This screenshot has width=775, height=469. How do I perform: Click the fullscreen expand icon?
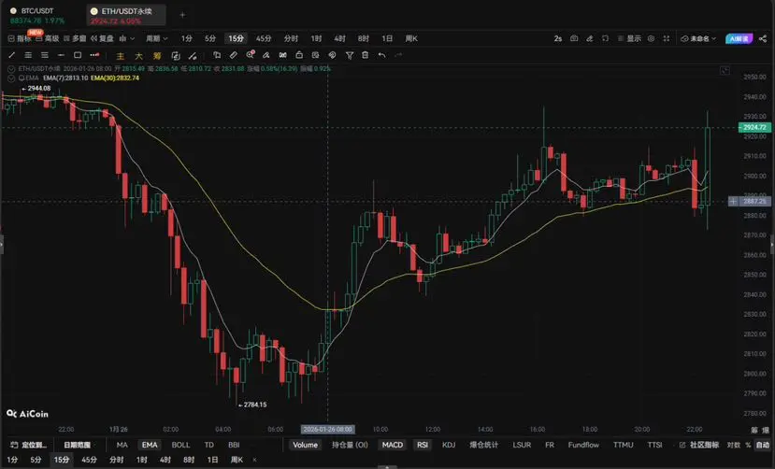click(x=667, y=38)
